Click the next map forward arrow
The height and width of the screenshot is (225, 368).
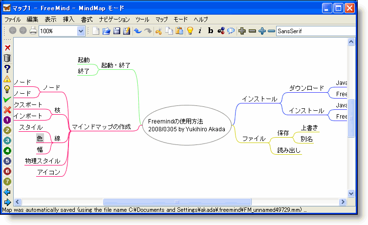click(23, 31)
